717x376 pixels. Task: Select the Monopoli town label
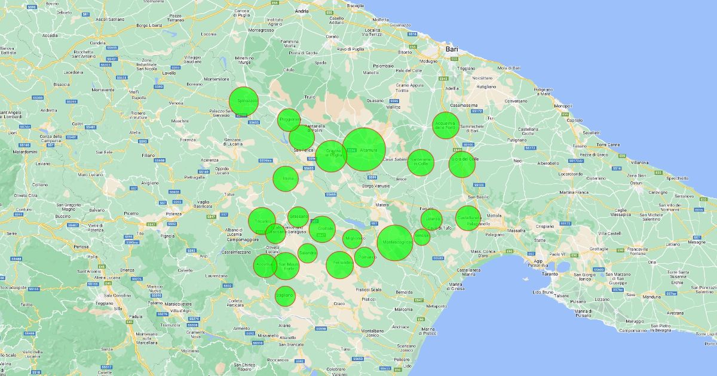pos(563,106)
